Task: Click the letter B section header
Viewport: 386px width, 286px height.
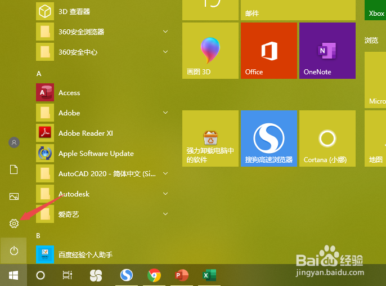Action: [38, 236]
